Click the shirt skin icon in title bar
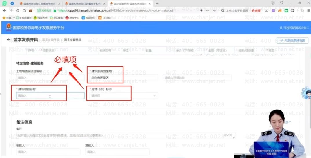The height and width of the screenshot is (158, 311). [x=282, y=3]
